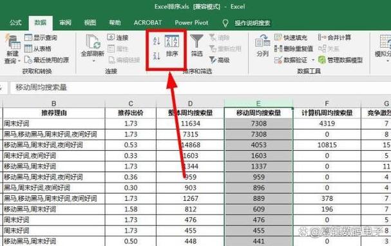Click cell with value 10815

[x=327, y=145]
